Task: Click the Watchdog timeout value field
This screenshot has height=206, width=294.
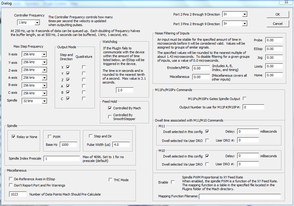Action: [x=125, y=90]
